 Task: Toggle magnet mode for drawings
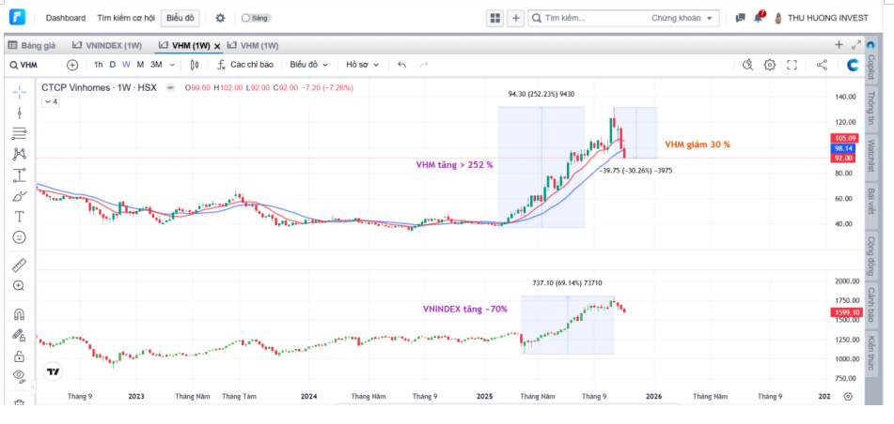[x=19, y=313]
